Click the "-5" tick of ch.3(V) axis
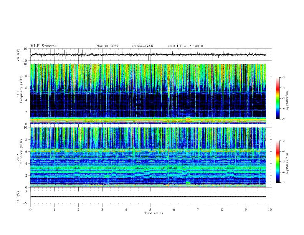Screen dimensions: 304x235 pos(26,203)
